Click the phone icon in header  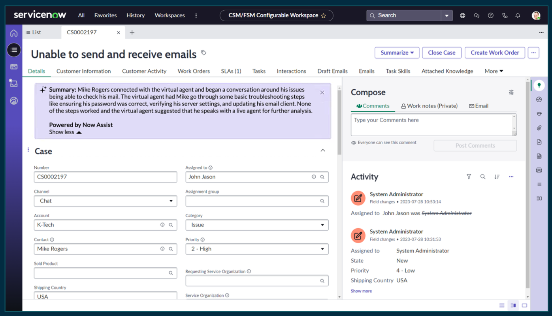point(505,15)
